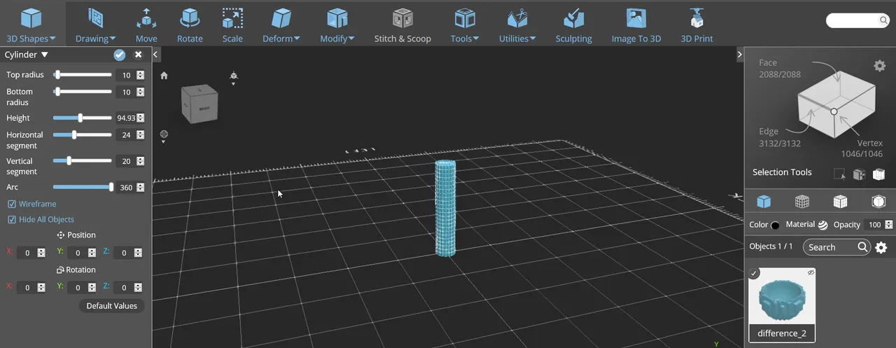Open the Utilities menu
Viewport: 896px width, 348px height.
(517, 25)
